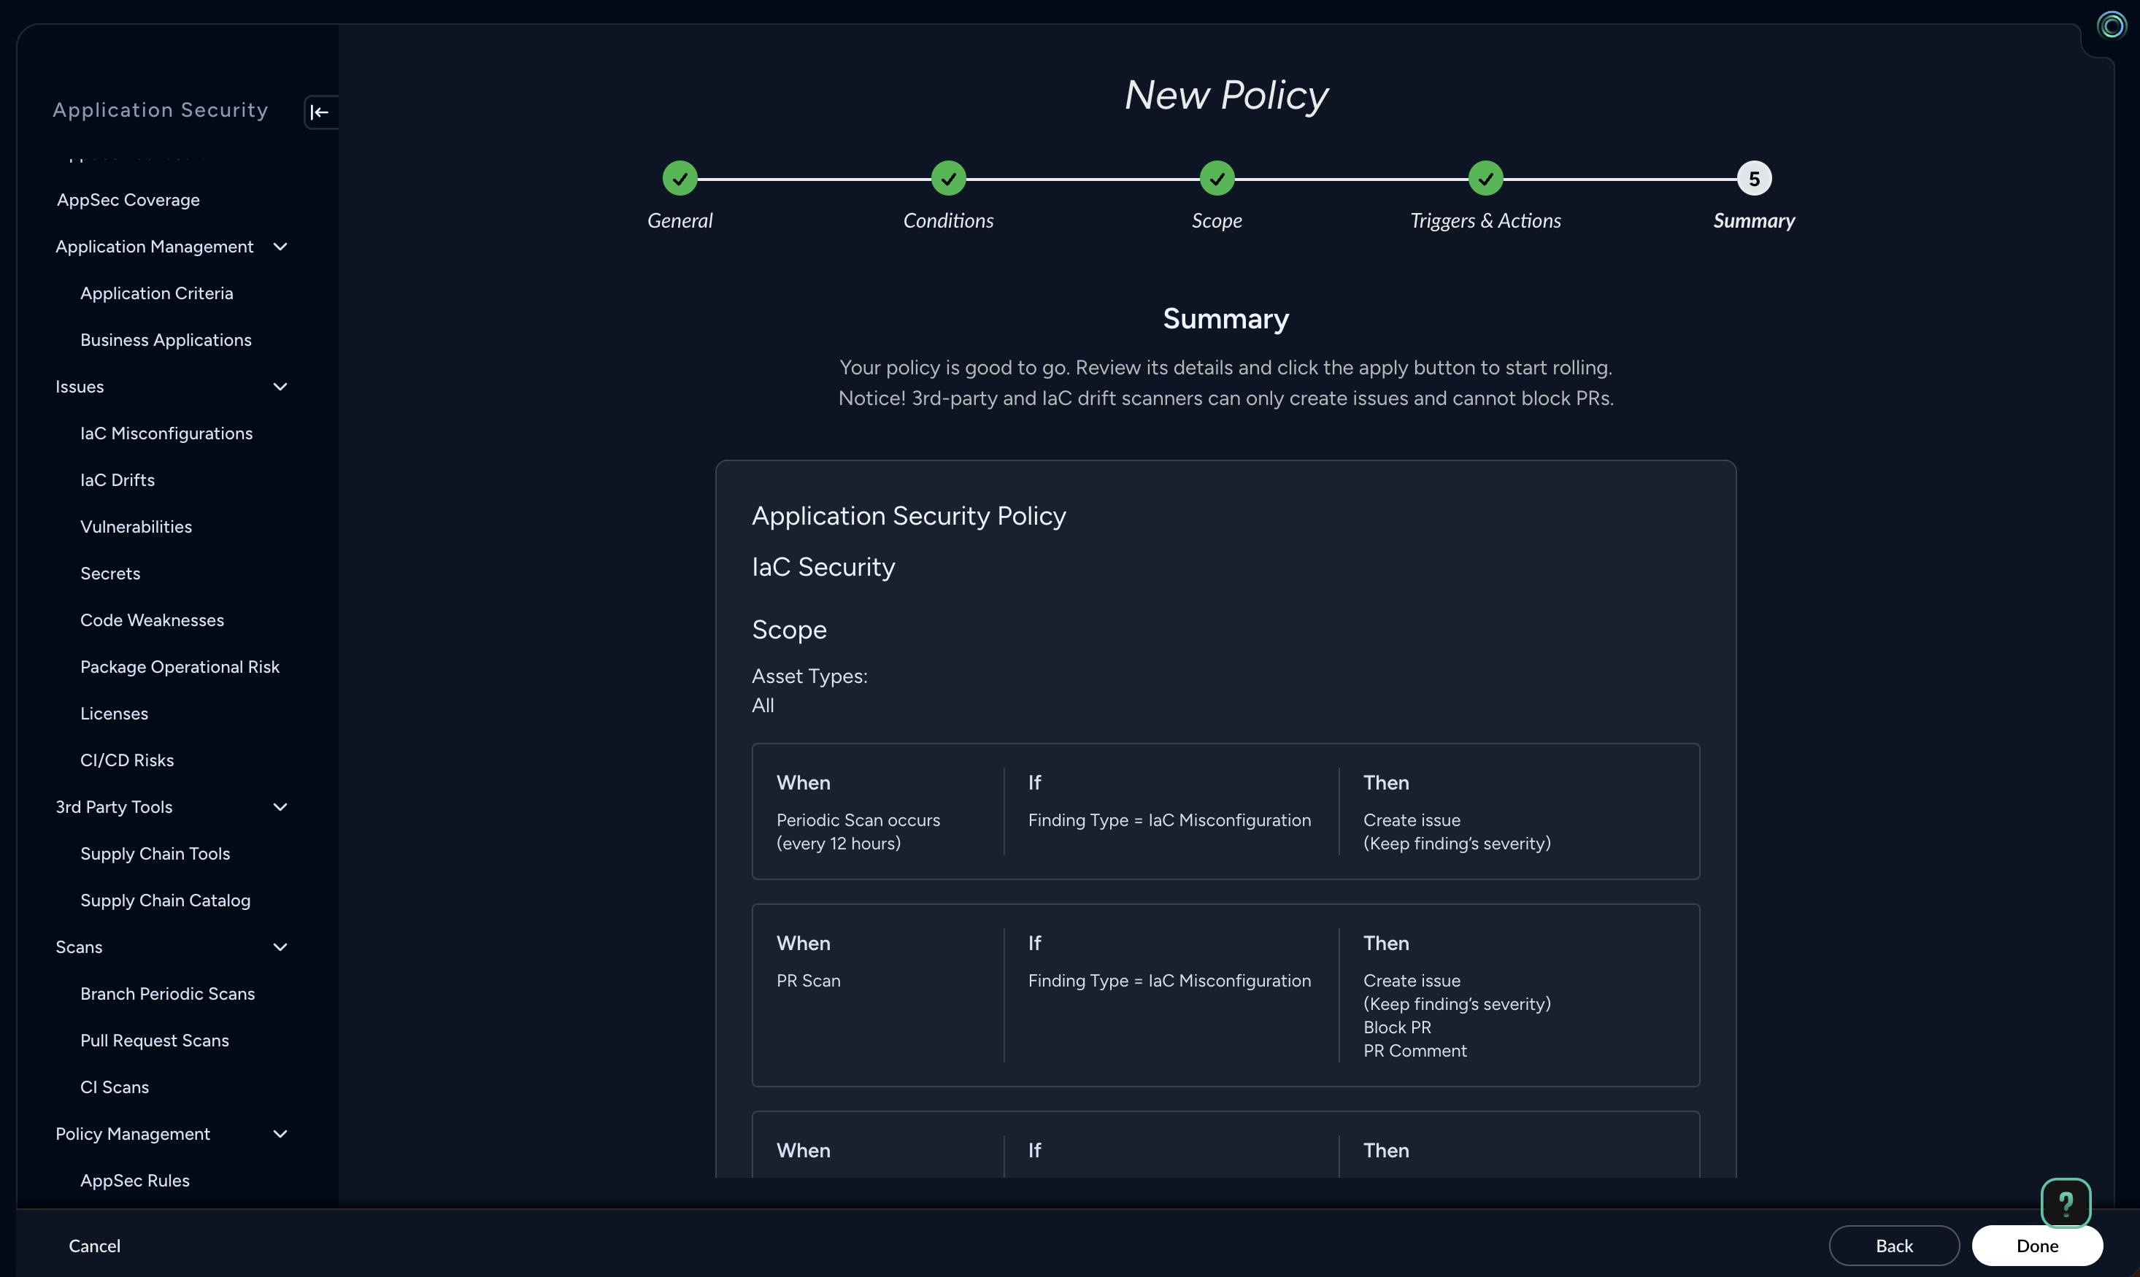Screen dimensions: 2140x1277
Task: Navigate to Pull Request Scans
Action: point(155,1041)
